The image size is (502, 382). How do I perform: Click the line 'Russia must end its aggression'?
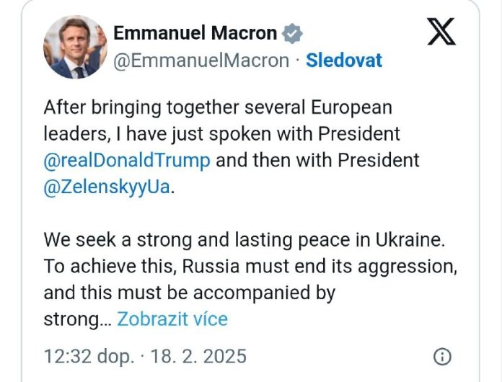click(x=319, y=266)
